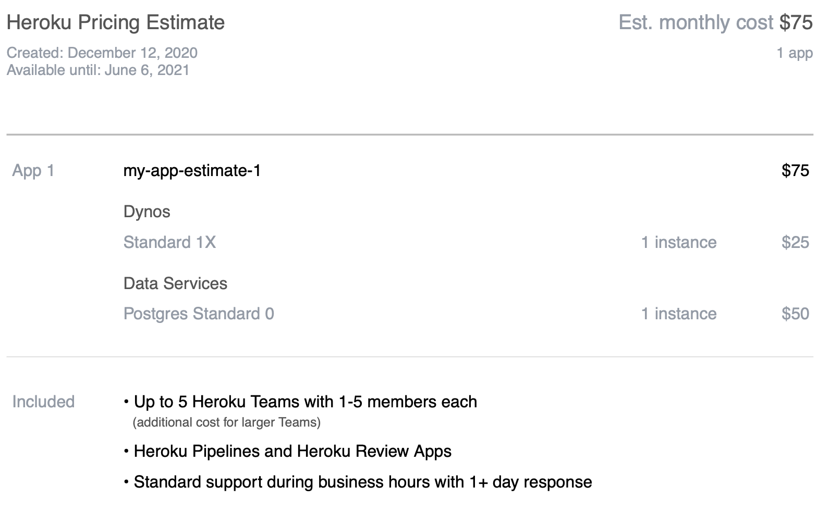Click 'Up to 5 Heroku Teams' bullet
830x512 pixels.
click(300, 402)
